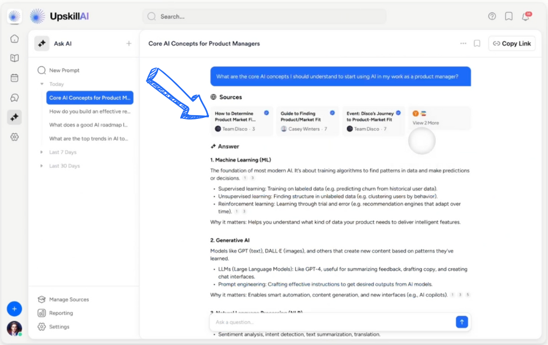Open the Community chat icon
Viewport: 548px width, 345px height.
click(x=15, y=97)
